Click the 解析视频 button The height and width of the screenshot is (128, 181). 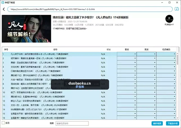click(157, 124)
